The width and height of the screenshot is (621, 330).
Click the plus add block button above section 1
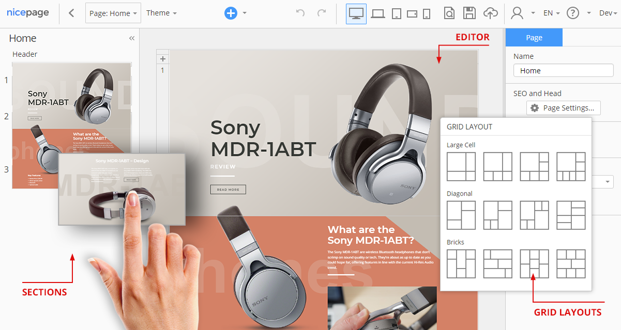[162, 59]
